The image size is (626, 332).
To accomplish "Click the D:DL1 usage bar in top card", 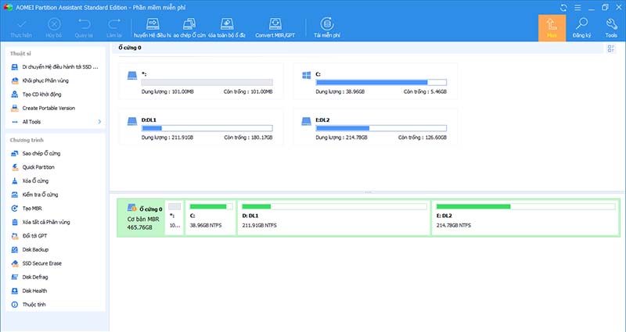I will click(207, 128).
